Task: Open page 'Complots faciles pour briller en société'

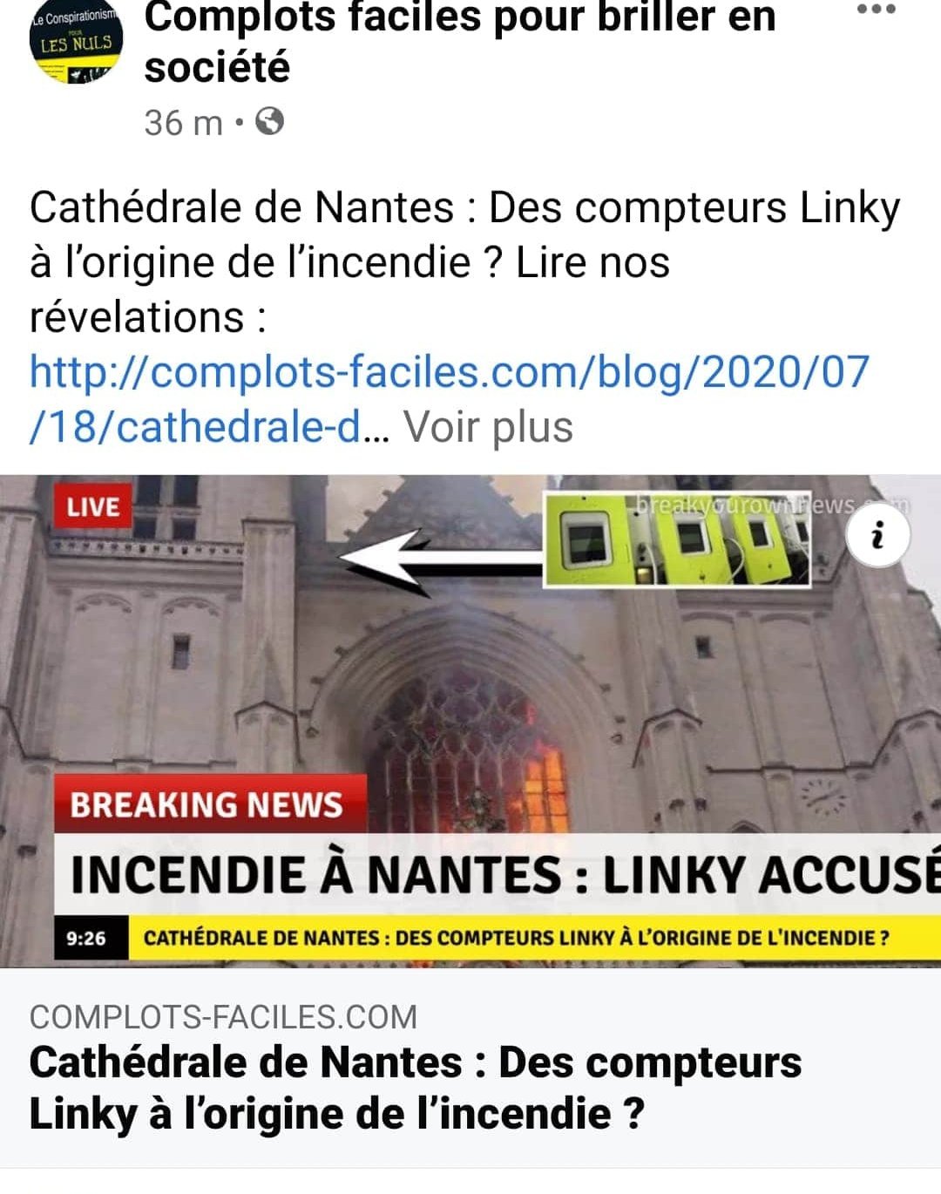Action: pyautogui.click(x=459, y=42)
